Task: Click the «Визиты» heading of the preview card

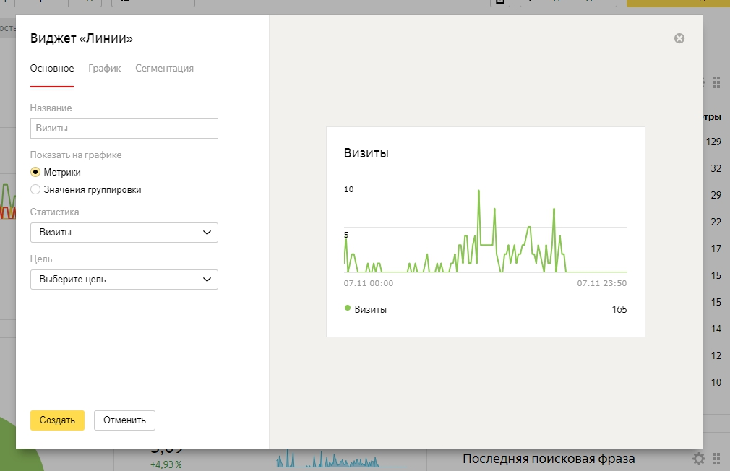Action: (366, 153)
